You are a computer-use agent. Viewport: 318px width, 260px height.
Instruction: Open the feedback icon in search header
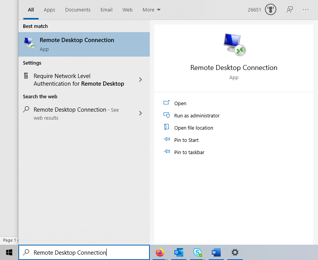pyautogui.click(x=290, y=9)
